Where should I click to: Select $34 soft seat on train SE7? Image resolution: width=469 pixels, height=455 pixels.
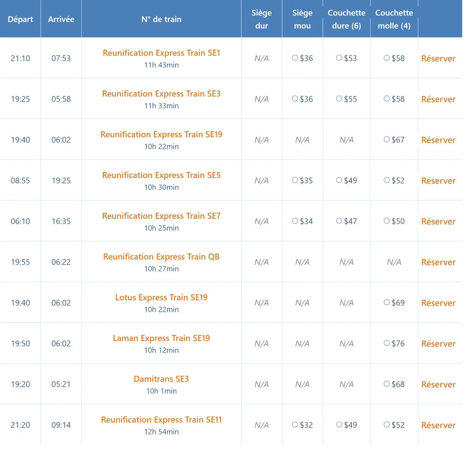coord(295,221)
